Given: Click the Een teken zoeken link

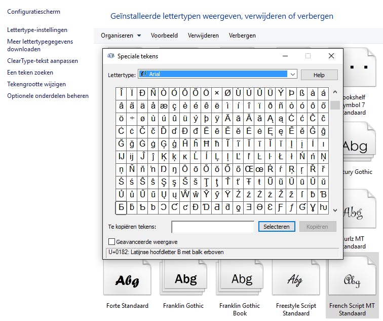Looking at the screenshot, I should [x=30, y=73].
